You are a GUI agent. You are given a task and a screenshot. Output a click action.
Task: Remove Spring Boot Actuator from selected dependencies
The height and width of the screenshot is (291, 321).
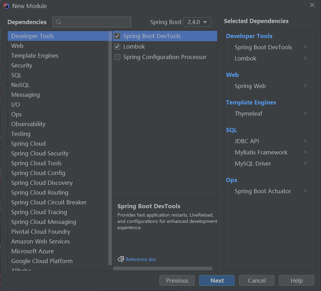(x=305, y=191)
